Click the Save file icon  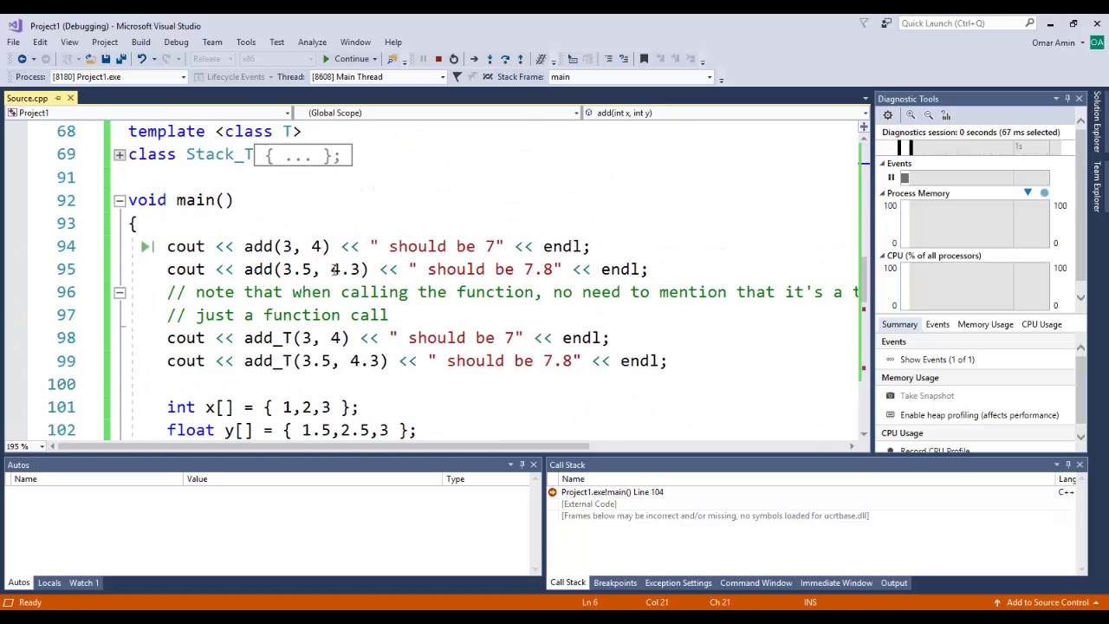tap(106, 59)
